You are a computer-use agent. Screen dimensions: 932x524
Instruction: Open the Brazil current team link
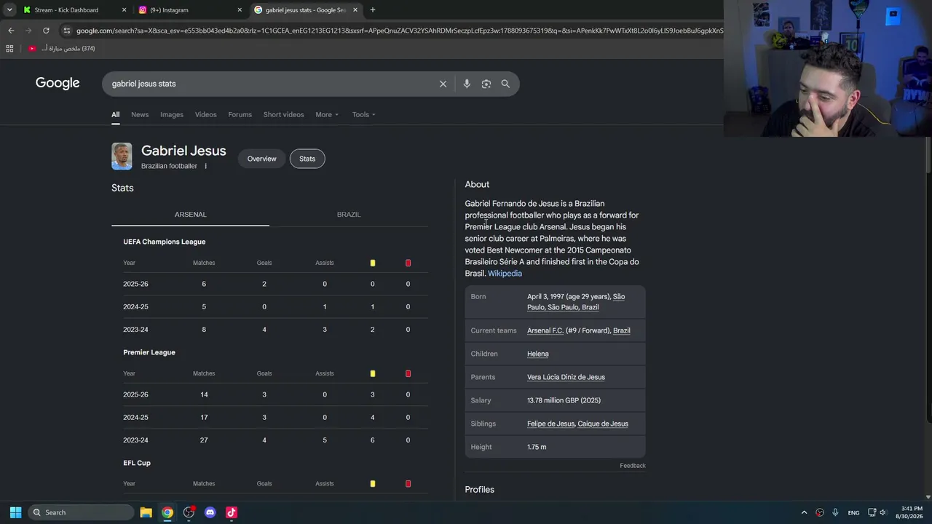pyautogui.click(x=622, y=330)
